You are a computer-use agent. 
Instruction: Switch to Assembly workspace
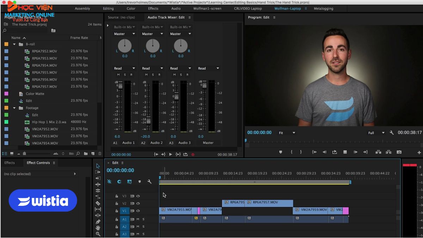[x=82, y=8]
